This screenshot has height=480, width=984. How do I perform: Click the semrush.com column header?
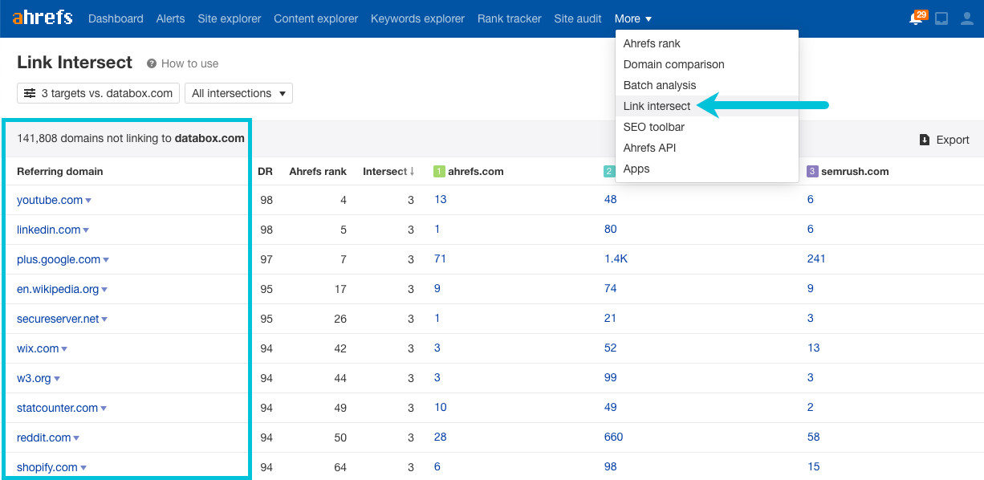855,171
